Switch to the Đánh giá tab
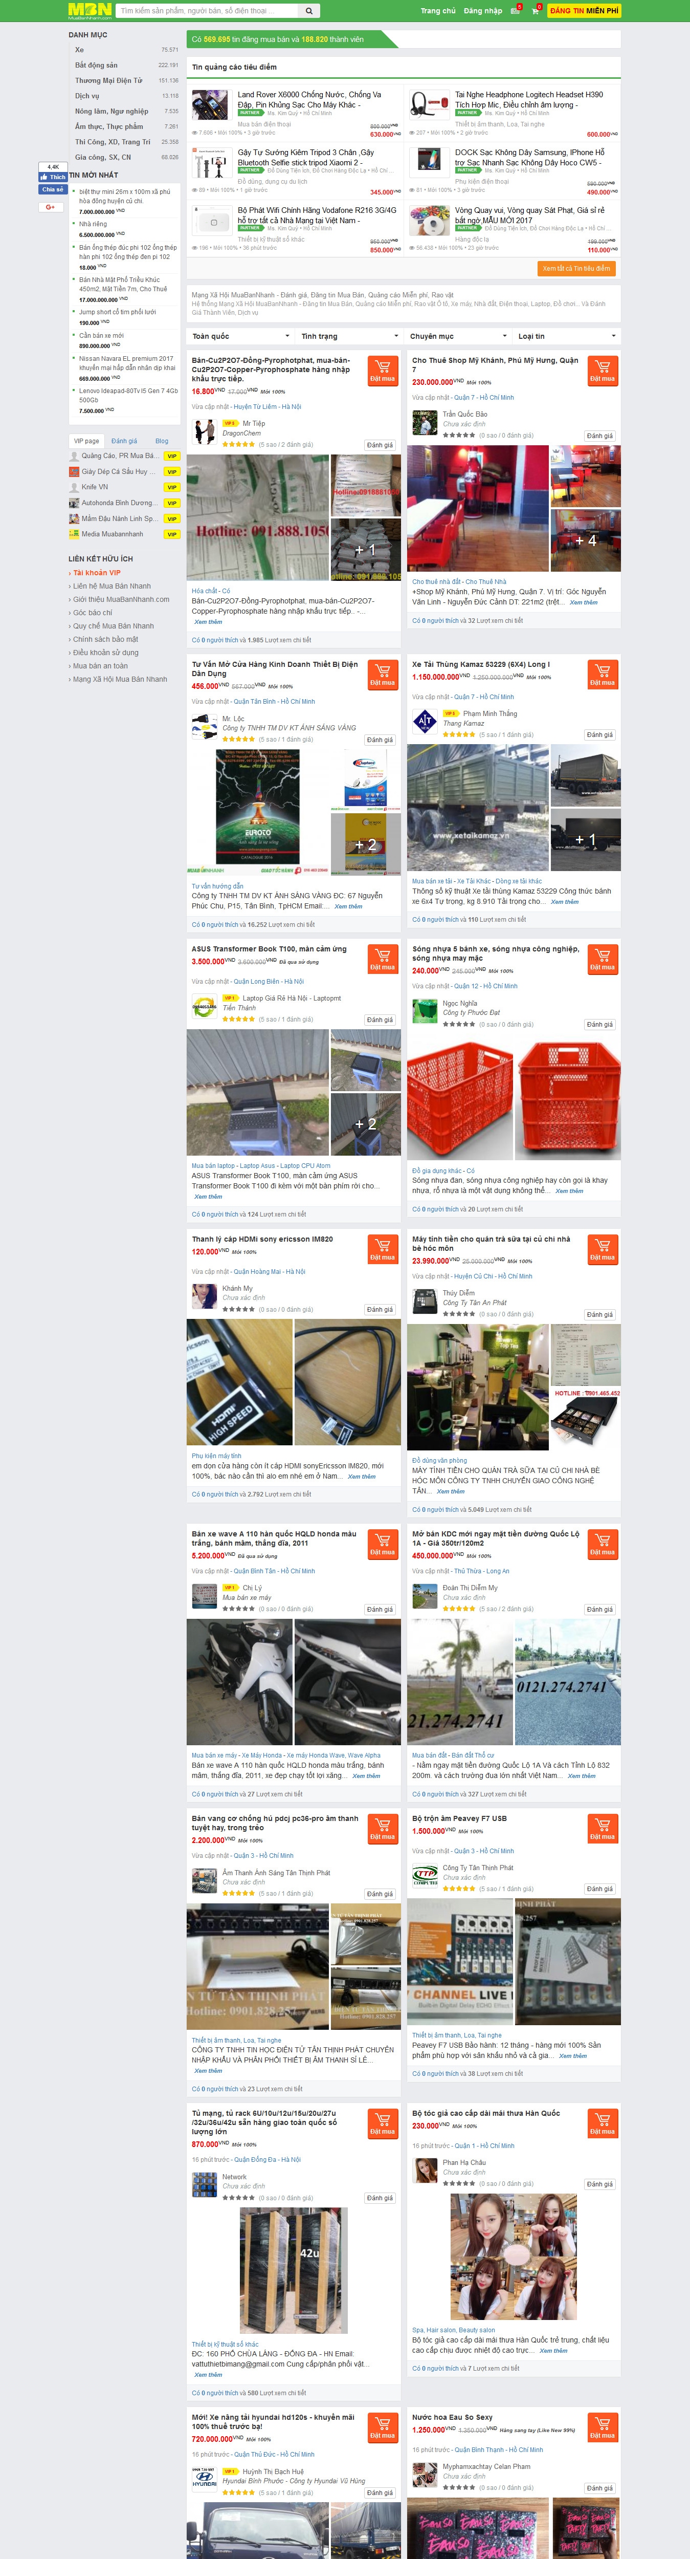 (124, 441)
